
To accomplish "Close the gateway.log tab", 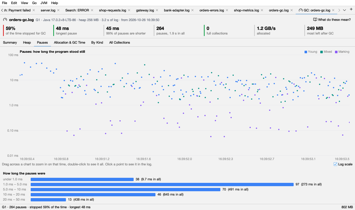I will (157, 10).
